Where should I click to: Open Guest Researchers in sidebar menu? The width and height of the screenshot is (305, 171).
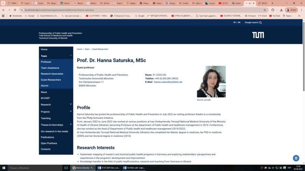[x=51, y=80]
